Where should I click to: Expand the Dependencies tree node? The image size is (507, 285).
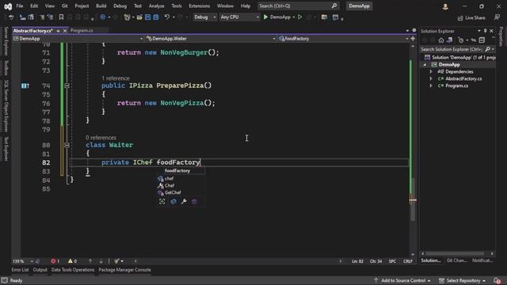click(x=431, y=72)
